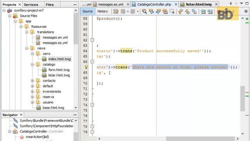Viewport: 250px width, 141px height.
Task: Open the Files panel tab
Action: [50, 5]
